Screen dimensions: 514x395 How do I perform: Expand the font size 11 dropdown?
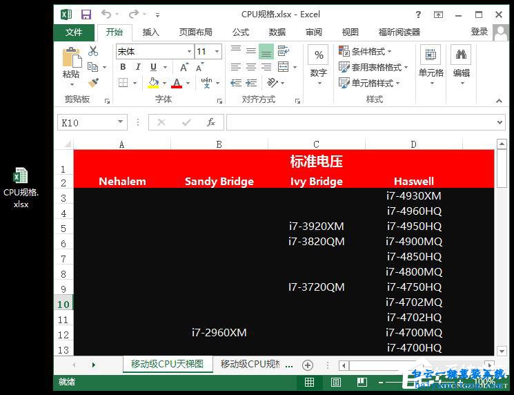coord(217,52)
